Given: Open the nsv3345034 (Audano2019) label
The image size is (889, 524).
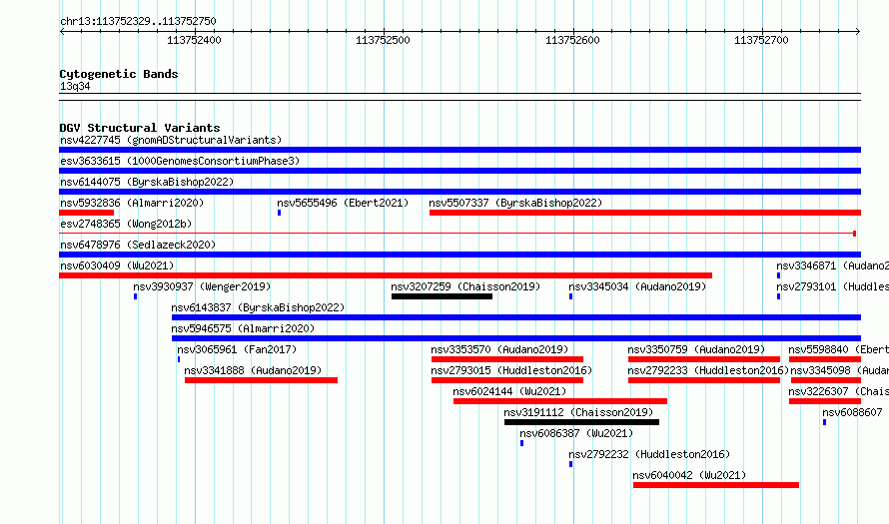Looking at the screenshot, I should (x=637, y=286).
